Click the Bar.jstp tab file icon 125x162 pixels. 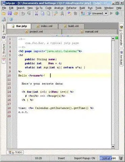pyautogui.click(x=14, y=26)
